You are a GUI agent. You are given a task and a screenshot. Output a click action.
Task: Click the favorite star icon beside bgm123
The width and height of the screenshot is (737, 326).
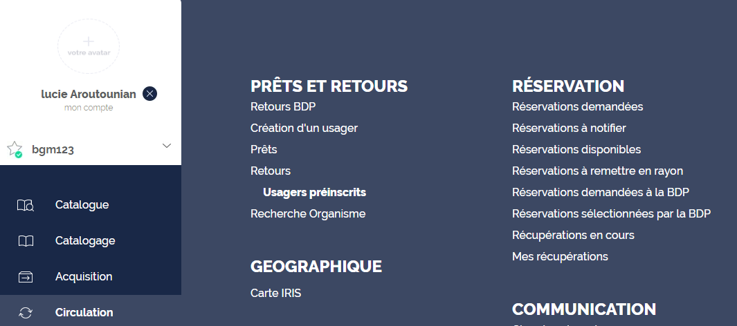pyautogui.click(x=15, y=149)
